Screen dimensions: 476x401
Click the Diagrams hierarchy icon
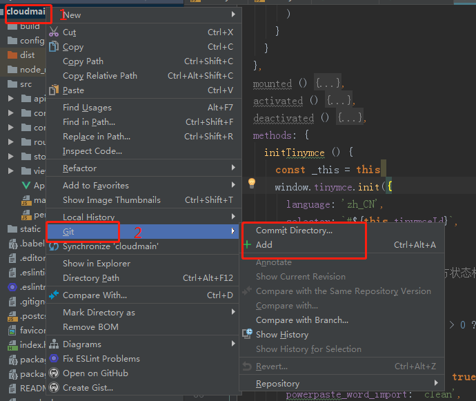(54, 344)
